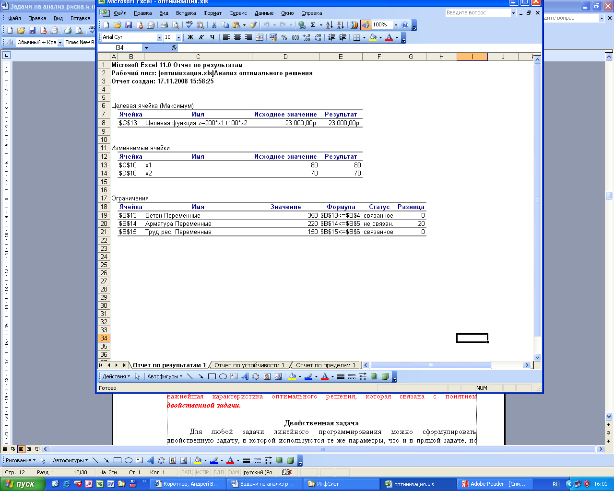
Task: Click Line Color brush in Excel drawing toolbar
Action: click(308, 376)
